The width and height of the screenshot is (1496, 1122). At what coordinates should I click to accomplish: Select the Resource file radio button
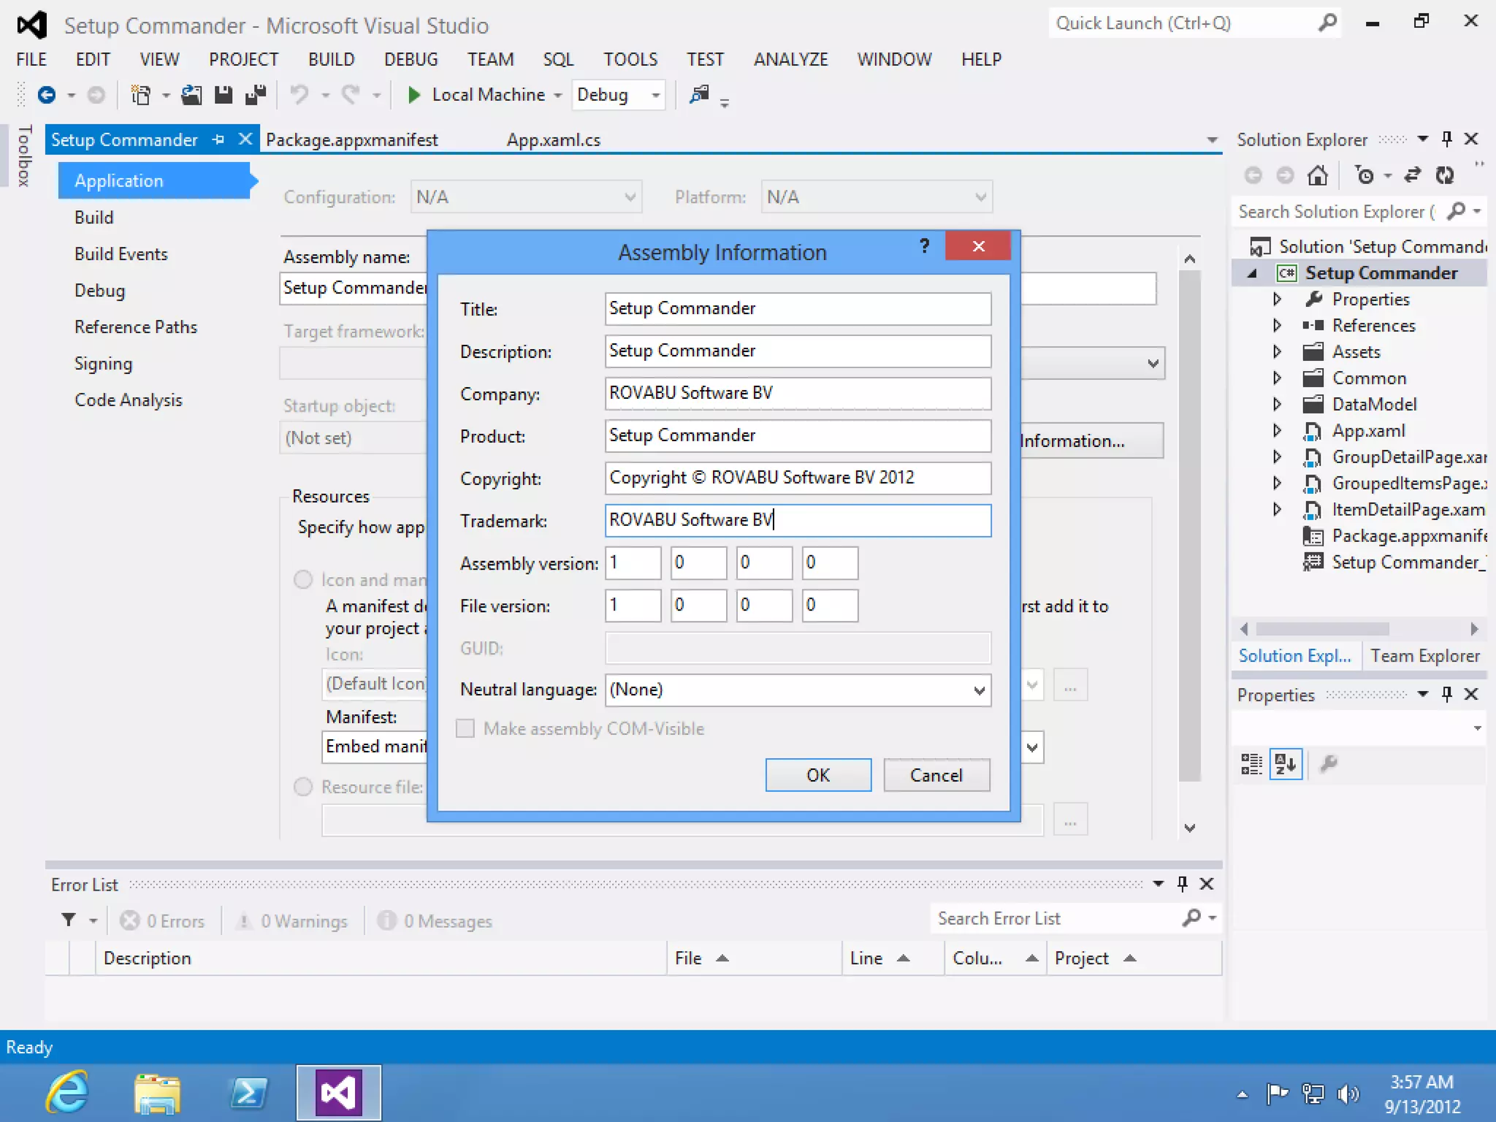pos(303,787)
